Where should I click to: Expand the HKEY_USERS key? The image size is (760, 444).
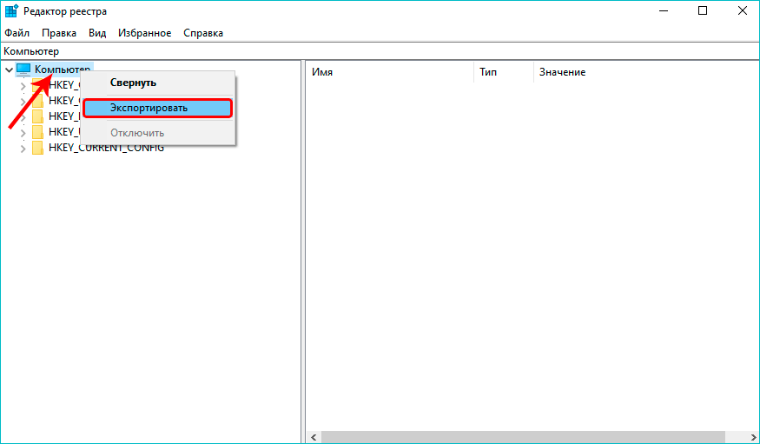click(x=23, y=132)
